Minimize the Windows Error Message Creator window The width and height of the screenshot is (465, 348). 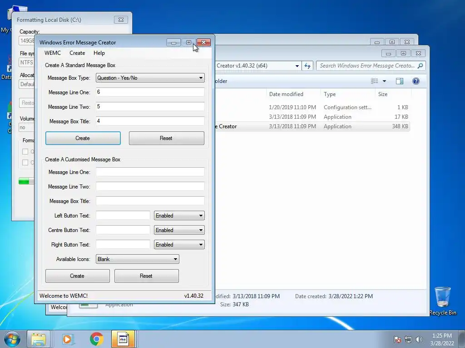174,43
